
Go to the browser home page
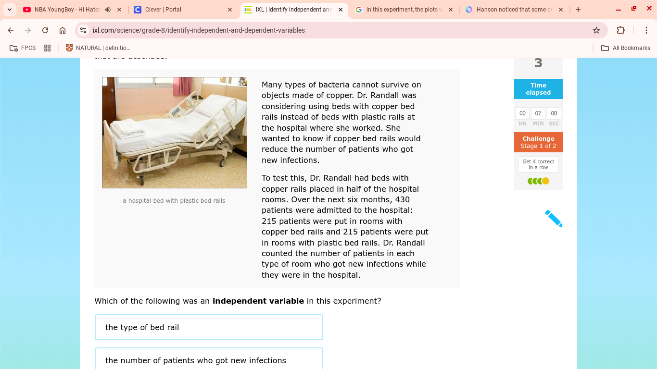pos(63,30)
